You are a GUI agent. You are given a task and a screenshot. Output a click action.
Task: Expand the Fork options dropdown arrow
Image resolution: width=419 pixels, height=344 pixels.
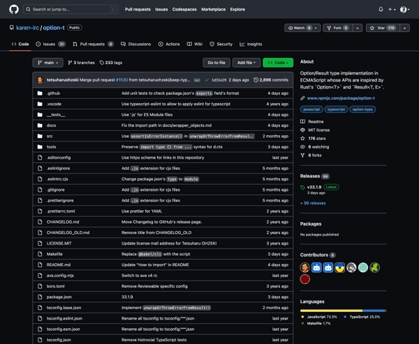coord(358,28)
